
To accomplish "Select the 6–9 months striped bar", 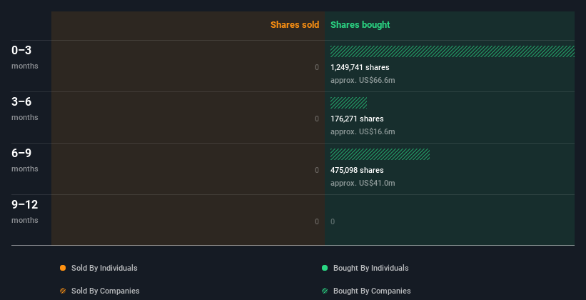I will tap(380, 154).
